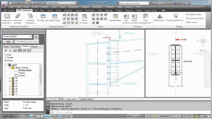Open Preferences icon in Settings

pos(160,17)
